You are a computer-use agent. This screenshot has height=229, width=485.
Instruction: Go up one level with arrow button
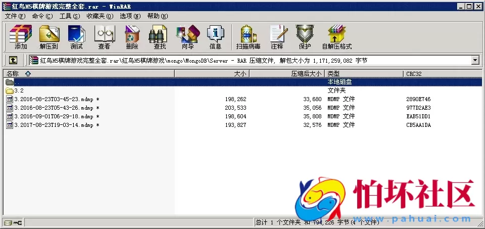pyautogui.click(x=13, y=60)
